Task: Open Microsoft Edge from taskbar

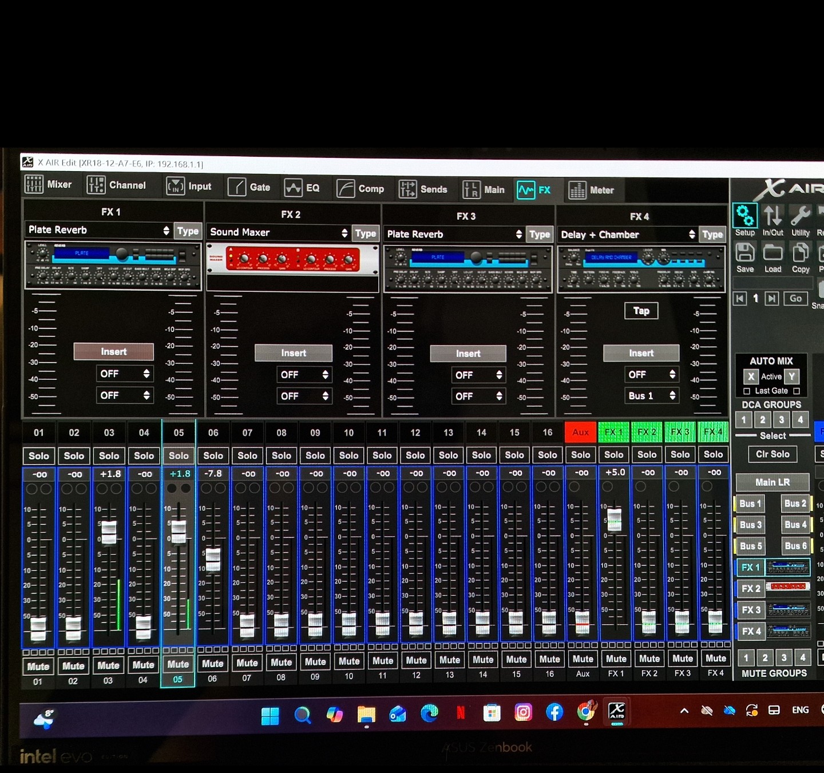Action: coord(429,713)
